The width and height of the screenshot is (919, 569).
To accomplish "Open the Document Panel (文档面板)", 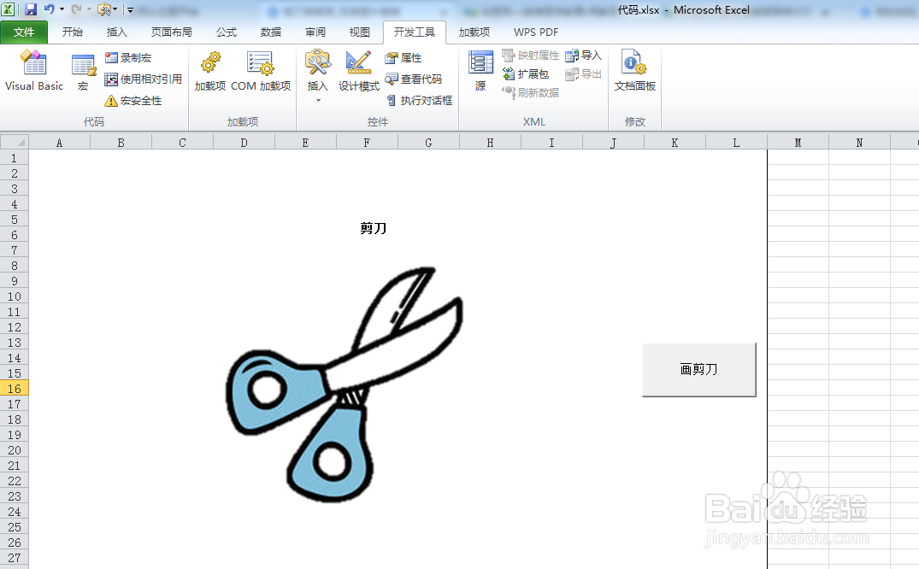I will click(x=634, y=73).
